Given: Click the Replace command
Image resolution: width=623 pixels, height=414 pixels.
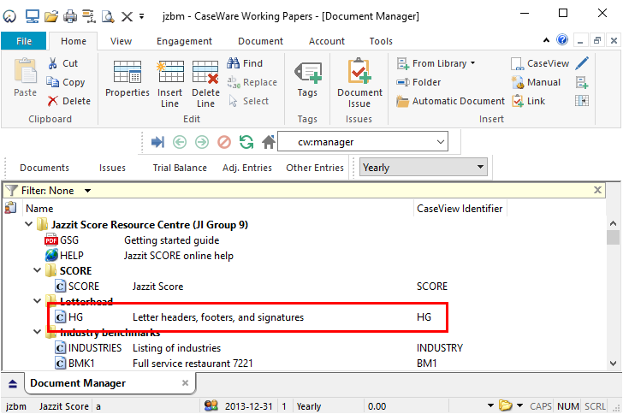Looking at the screenshot, I should pos(252,82).
